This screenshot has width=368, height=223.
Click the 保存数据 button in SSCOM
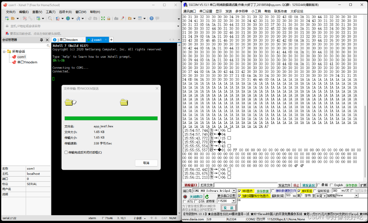tap(262, 191)
